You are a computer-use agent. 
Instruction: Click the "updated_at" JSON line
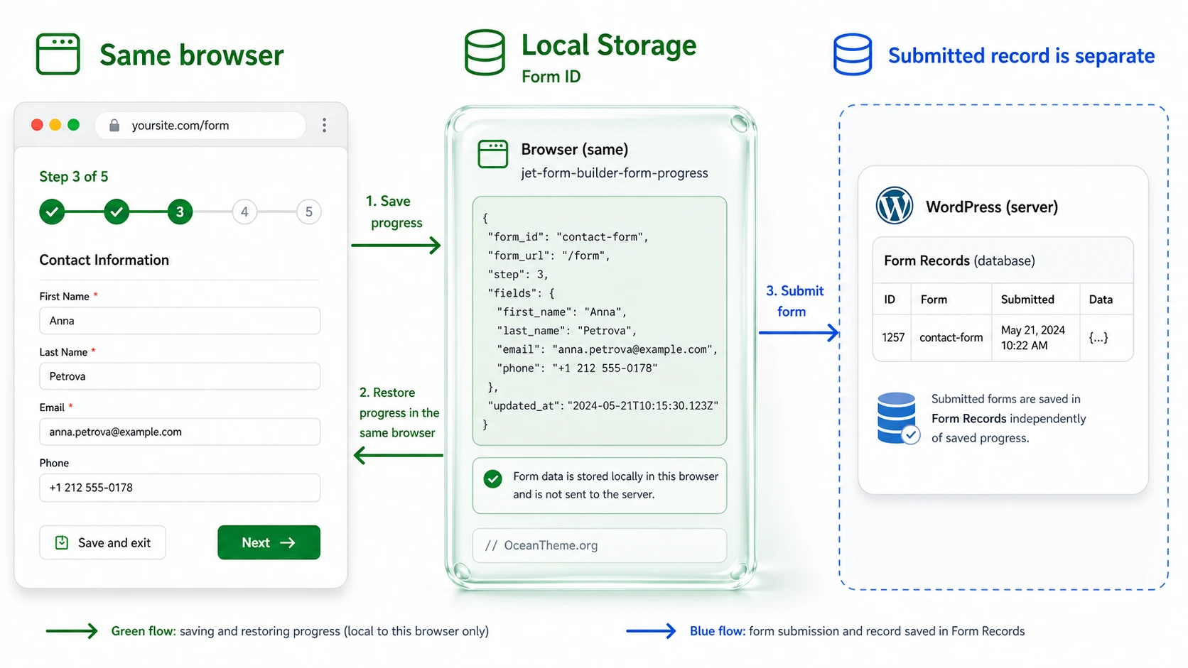tap(603, 406)
